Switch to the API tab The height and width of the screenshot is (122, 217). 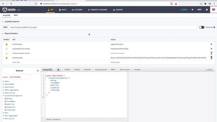point(51,10)
